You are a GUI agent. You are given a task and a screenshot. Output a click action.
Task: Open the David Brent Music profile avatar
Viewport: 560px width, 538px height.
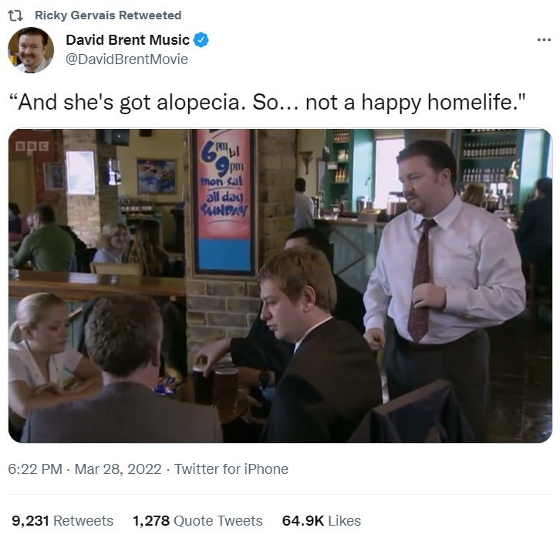click(x=31, y=49)
